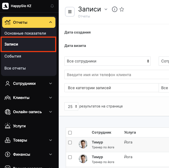This screenshot has width=169, height=168.
Task: Open the Все сотрудники dropdown
Action: (107, 61)
